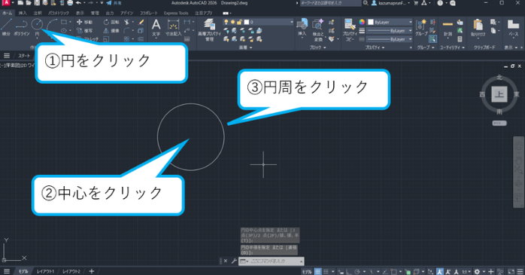Viewport: 525px width, 275px height.
Task: Click the Erase tool icon
Action: point(141,22)
